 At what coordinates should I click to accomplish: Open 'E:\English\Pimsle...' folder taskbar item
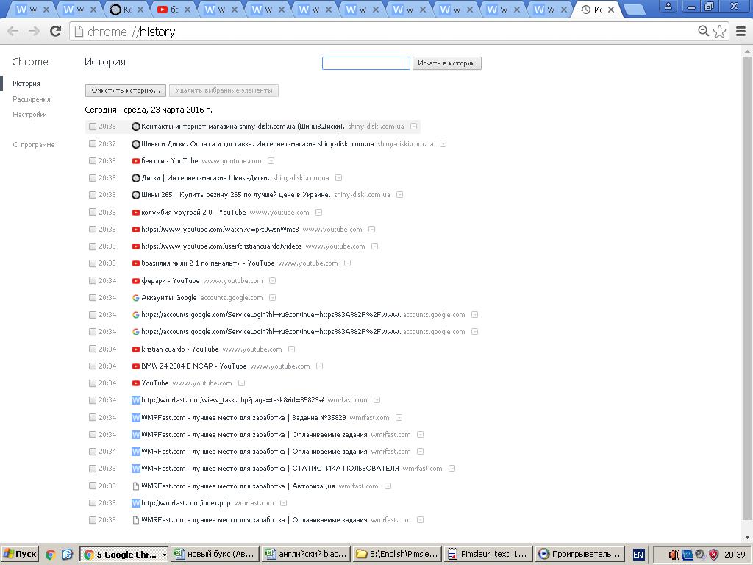[x=396, y=555]
